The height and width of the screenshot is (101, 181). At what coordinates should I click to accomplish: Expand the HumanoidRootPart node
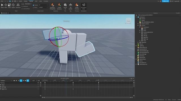[x=140, y=32]
